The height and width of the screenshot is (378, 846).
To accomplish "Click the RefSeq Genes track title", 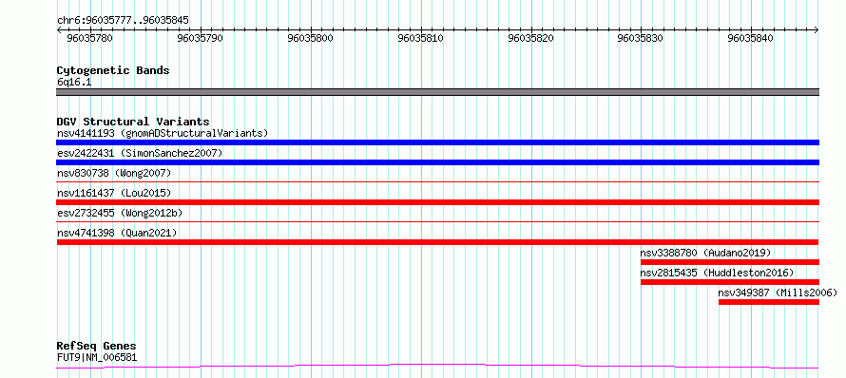I will point(96,346).
